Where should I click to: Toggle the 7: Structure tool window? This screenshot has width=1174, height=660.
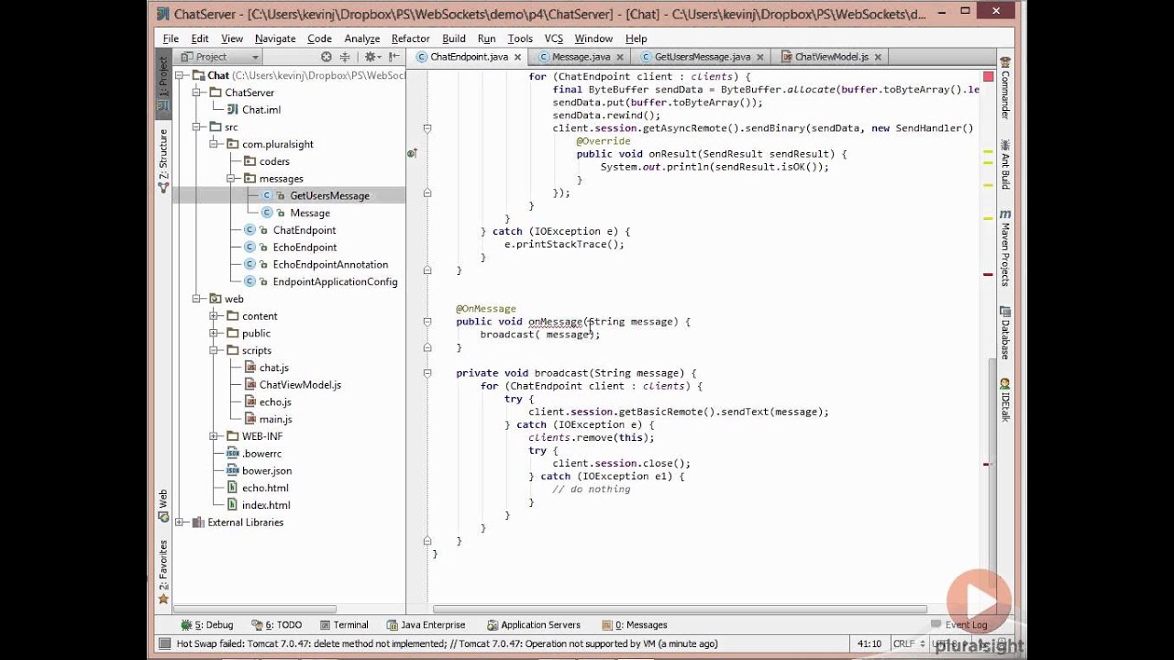pos(163,160)
